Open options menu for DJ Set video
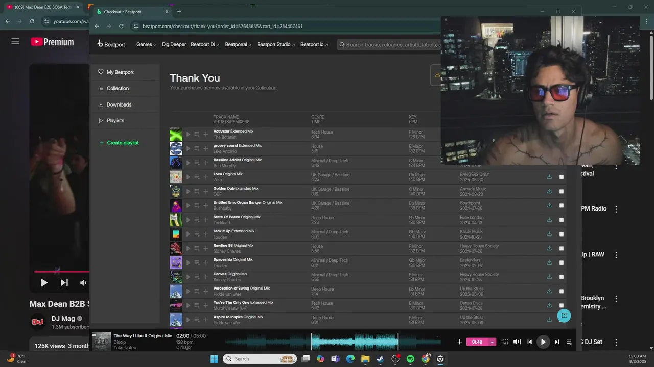 [x=616, y=343]
